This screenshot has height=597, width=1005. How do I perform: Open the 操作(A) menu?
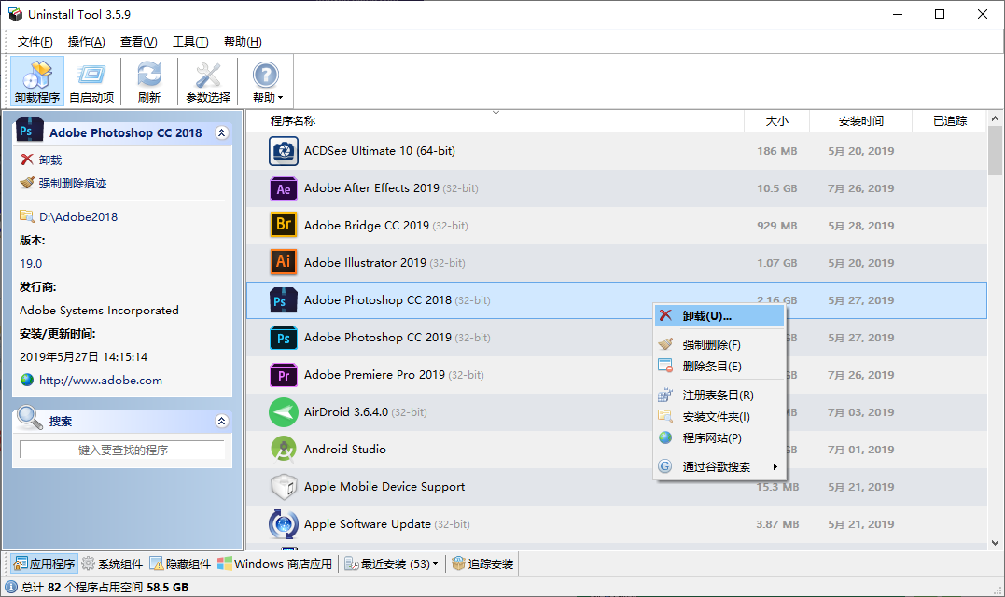[x=87, y=42]
